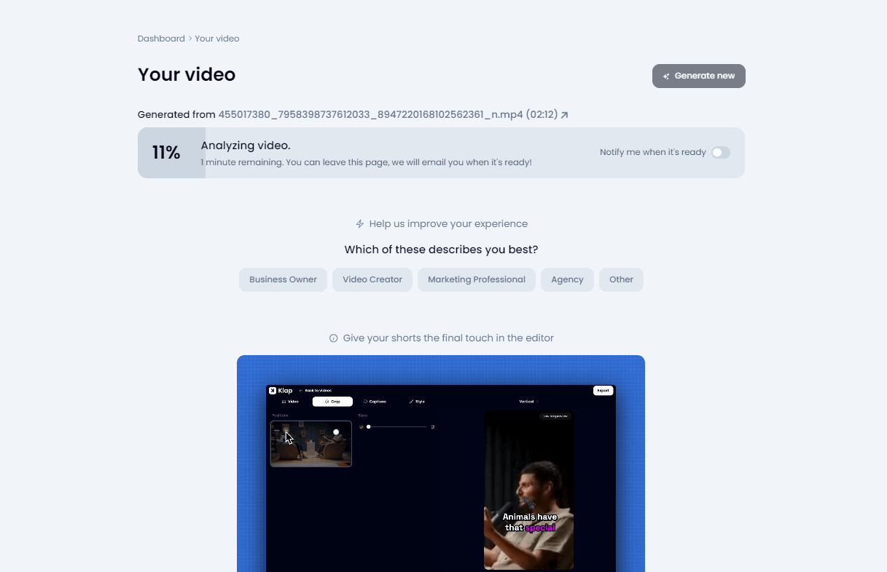Click Export button in editor preview
The width and height of the screenshot is (887, 572).
click(x=603, y=391)
